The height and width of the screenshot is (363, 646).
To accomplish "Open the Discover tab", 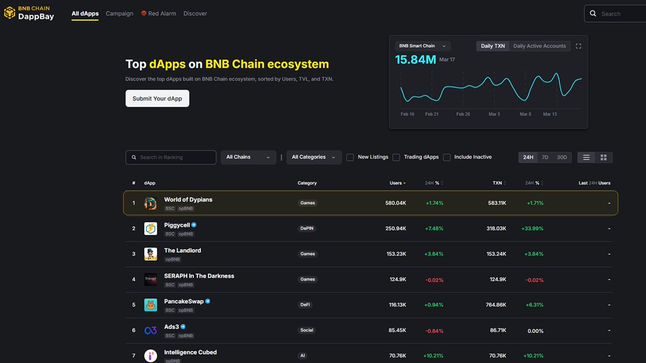I will [195, 13].
